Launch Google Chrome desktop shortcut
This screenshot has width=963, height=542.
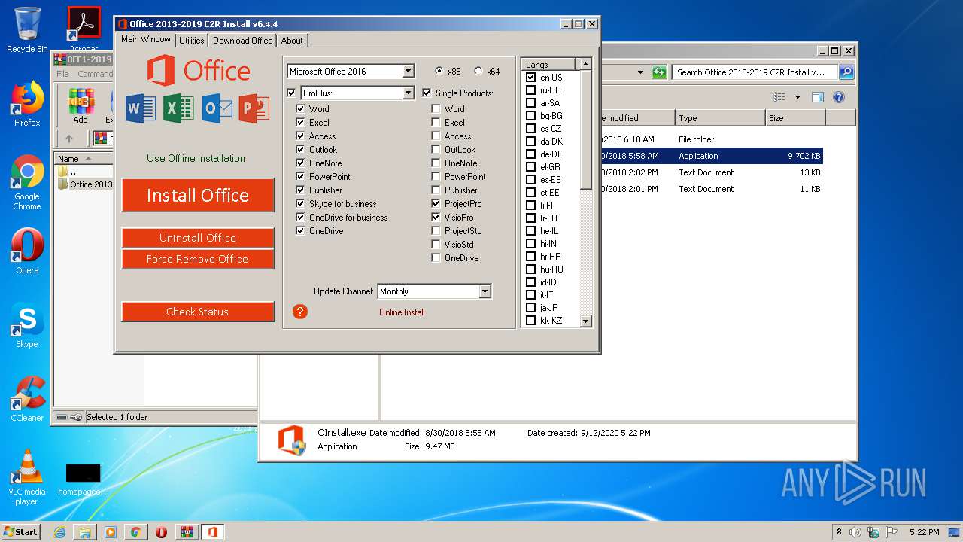click(27, 183)
